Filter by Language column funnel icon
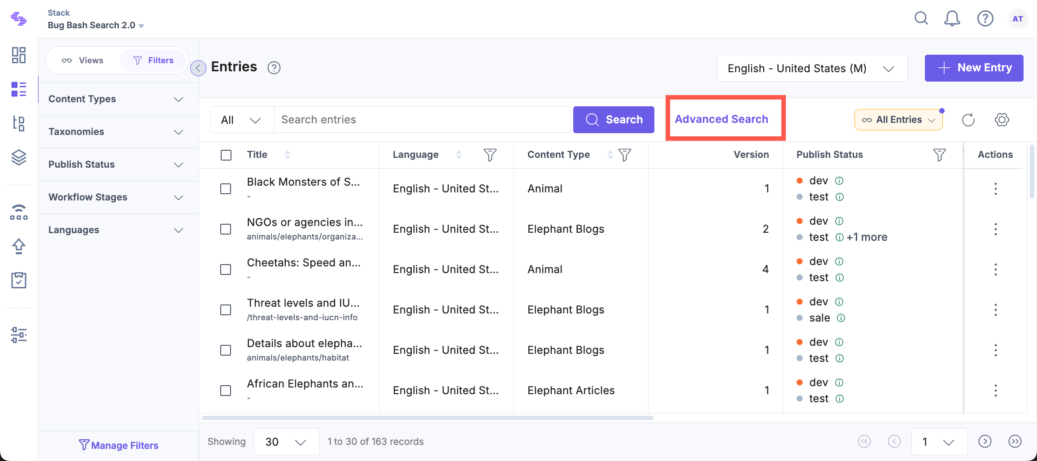 coord(490,155)
